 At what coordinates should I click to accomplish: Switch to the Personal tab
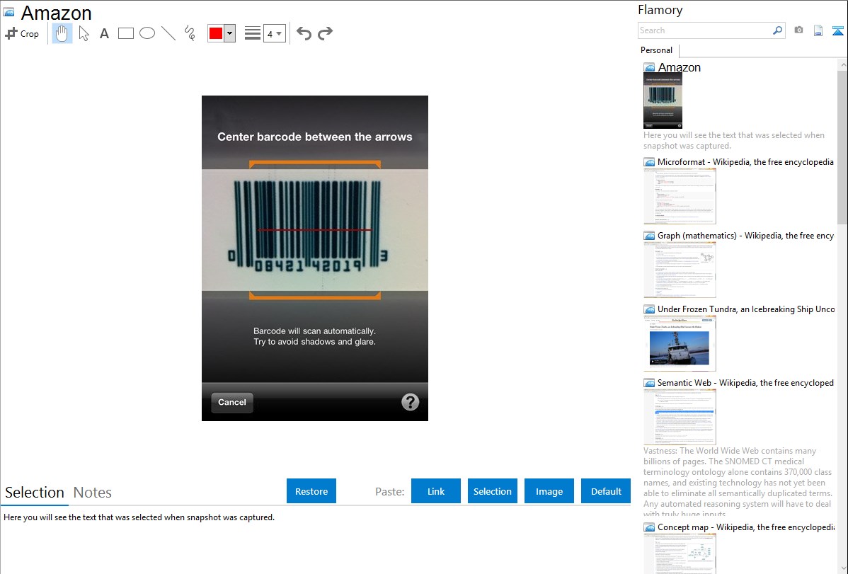tap(657, 50)
